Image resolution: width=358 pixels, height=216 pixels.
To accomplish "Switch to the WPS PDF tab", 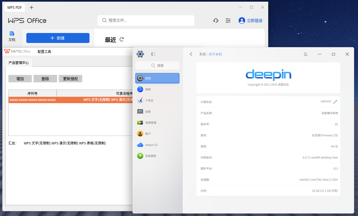I will [x=15, y=7].
